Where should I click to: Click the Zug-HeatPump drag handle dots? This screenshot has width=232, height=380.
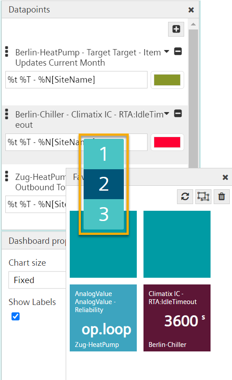7,176
